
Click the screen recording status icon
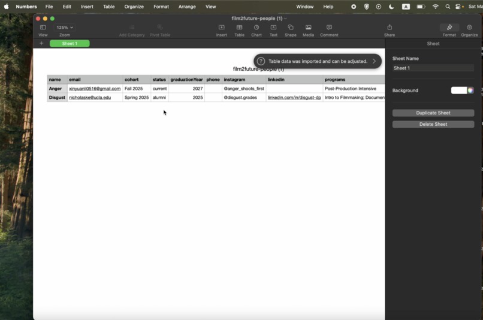[354, 7]
